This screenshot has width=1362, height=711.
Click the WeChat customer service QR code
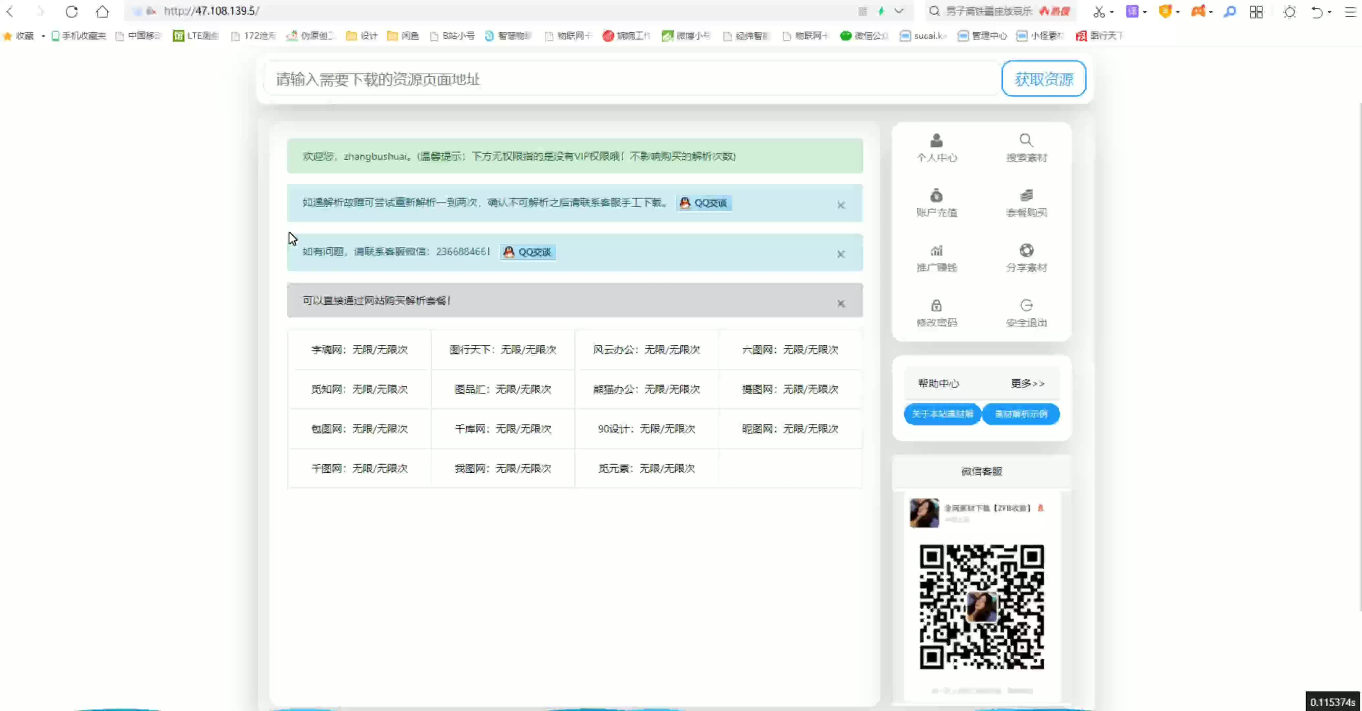982,607
